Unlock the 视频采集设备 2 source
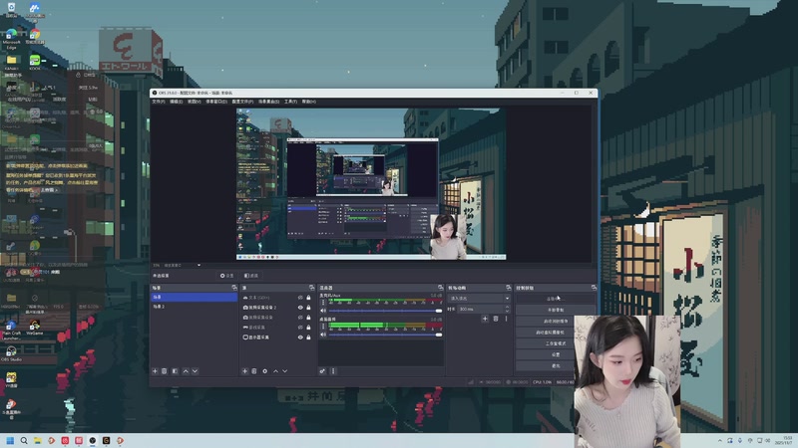This screenshot has height=448, width=798. (308, 308)
